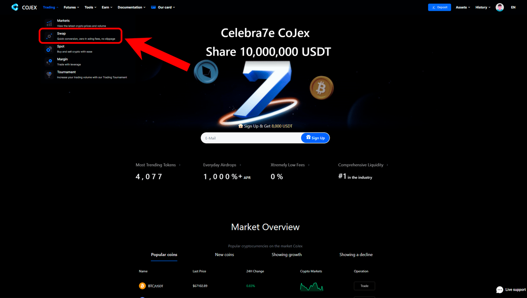Open Margin trading via its icon
This screenshot has width=527, height=298.
(49, 61)
